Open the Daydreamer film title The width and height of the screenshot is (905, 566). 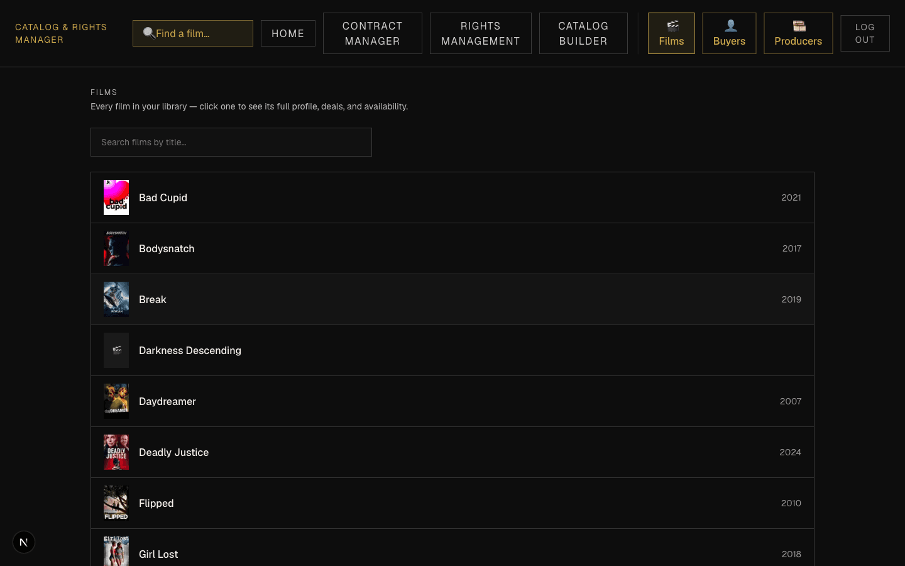(167, 401)
